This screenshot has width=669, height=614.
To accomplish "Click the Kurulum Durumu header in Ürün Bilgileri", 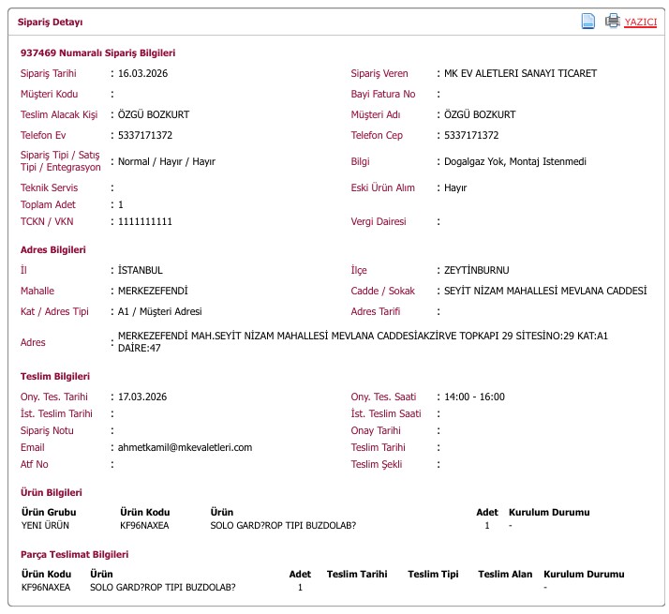I will point(549,512).
